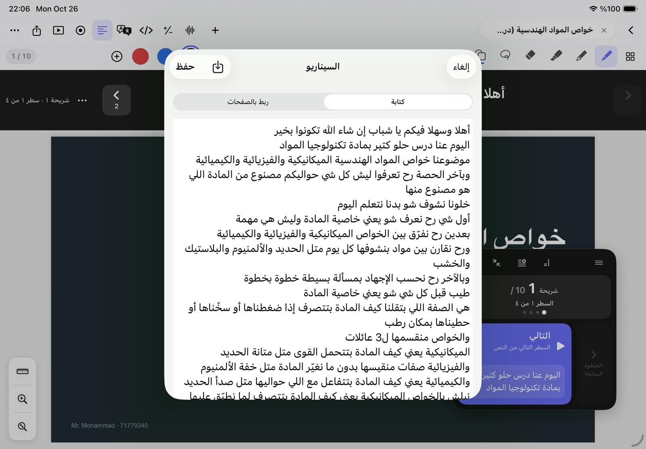Tap the plus-minus math icon
Viewport: 646px width, 449px height.
coord(168,30)
